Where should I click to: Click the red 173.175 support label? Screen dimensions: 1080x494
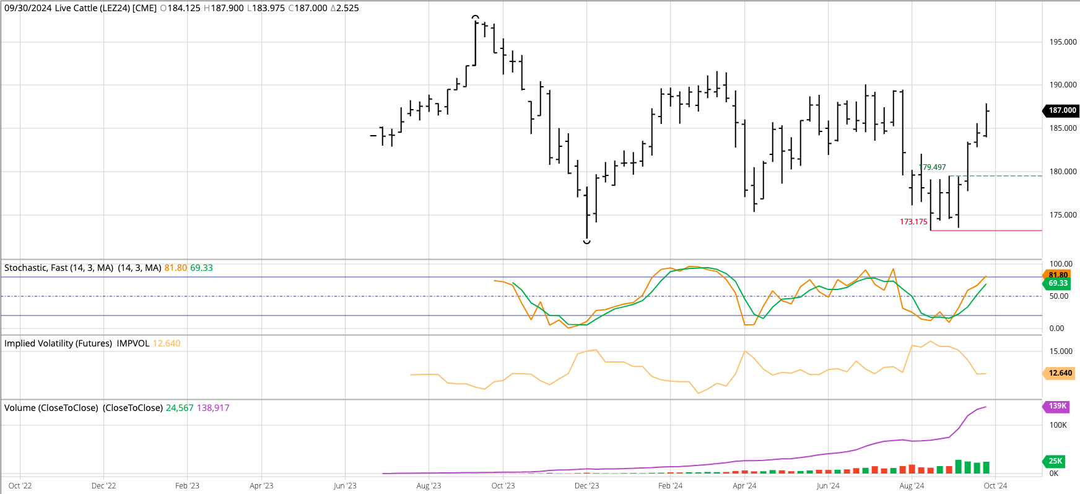coord(913,222)
